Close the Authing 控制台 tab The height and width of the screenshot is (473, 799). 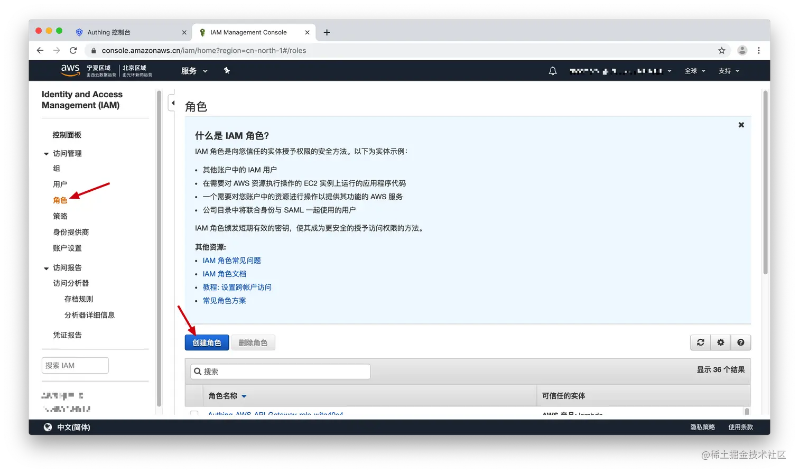(184, 32)
